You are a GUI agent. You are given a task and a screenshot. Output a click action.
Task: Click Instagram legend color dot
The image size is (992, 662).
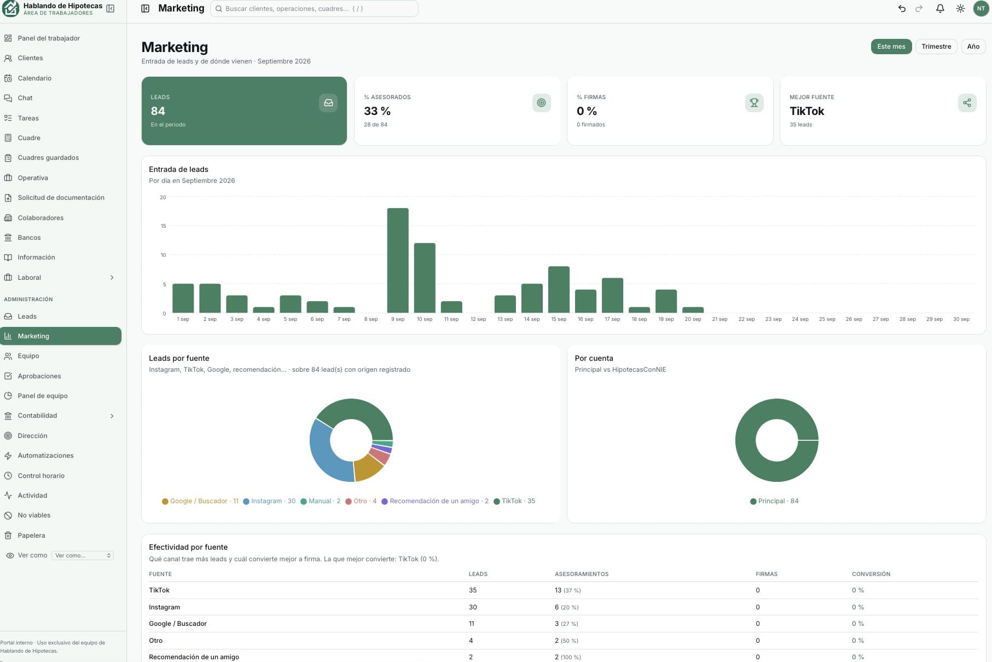246,502
